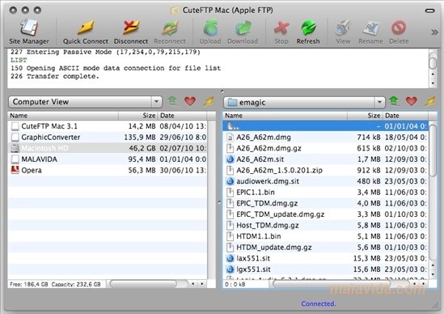
Task: Click remote pane horizontal scrollbar thumb
Action: 332,283
